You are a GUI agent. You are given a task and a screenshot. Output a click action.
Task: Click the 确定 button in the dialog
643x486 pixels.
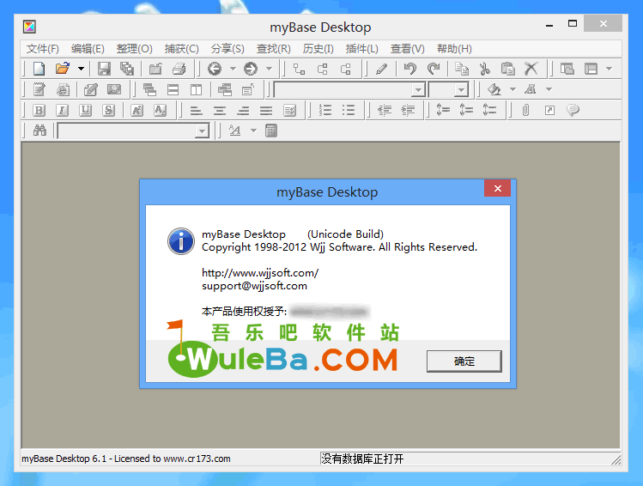click(464, 361)
